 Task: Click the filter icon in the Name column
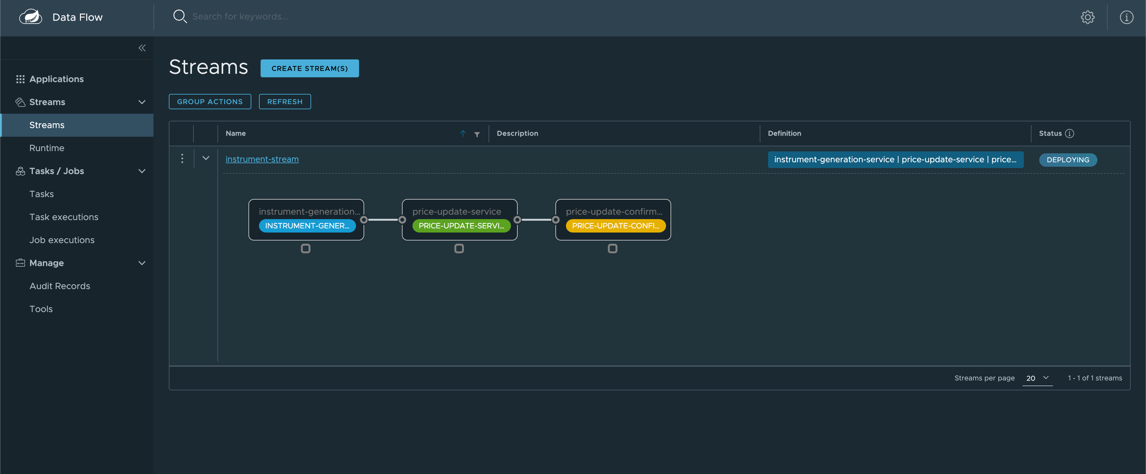click(476, 134)
